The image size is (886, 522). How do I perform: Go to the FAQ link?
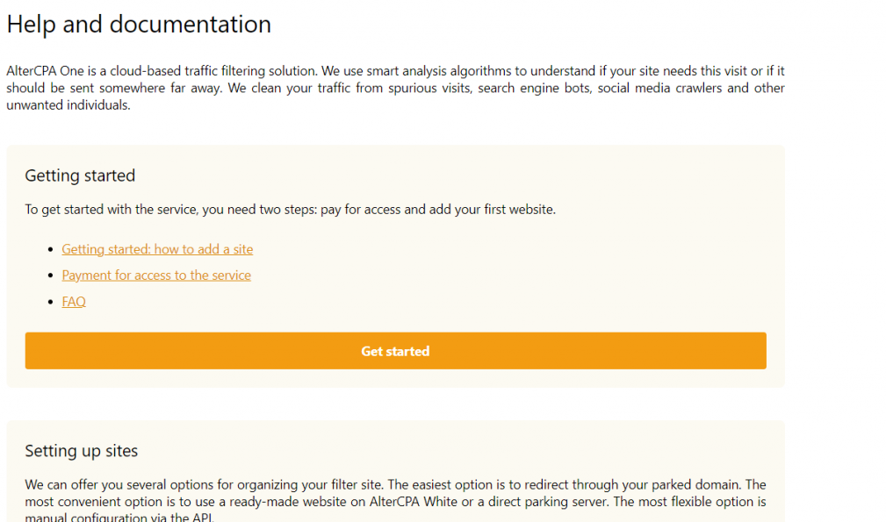[74, 302]
